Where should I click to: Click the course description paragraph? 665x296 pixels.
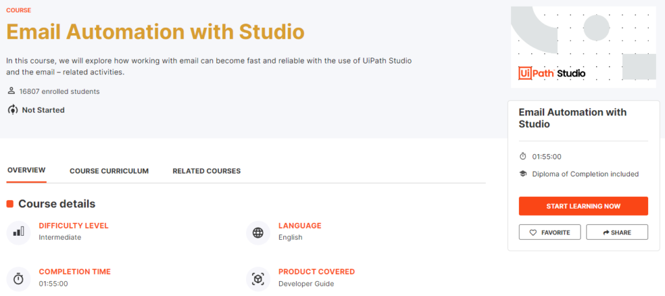[209, 66]
